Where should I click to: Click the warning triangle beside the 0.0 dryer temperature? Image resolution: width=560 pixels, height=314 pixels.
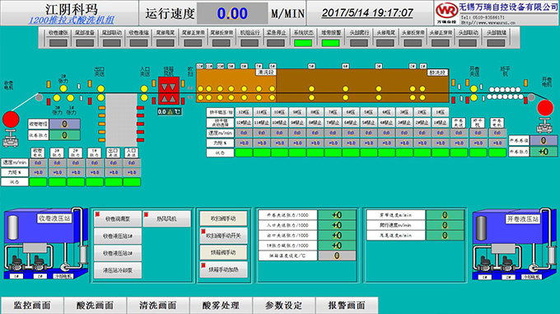(170, 112)
